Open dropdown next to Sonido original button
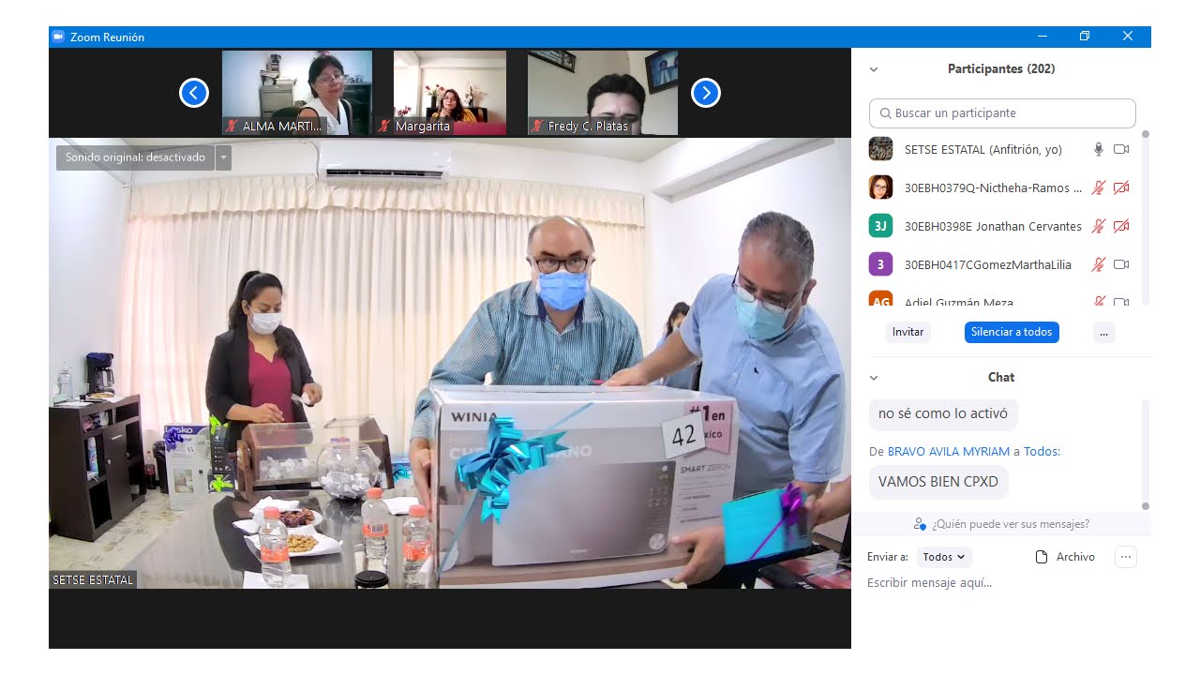The height and width of the screenshot is (675, 1200). (223, 157)
